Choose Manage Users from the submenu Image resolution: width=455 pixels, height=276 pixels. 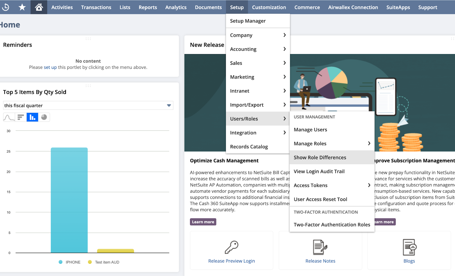(x=310, y=130)
